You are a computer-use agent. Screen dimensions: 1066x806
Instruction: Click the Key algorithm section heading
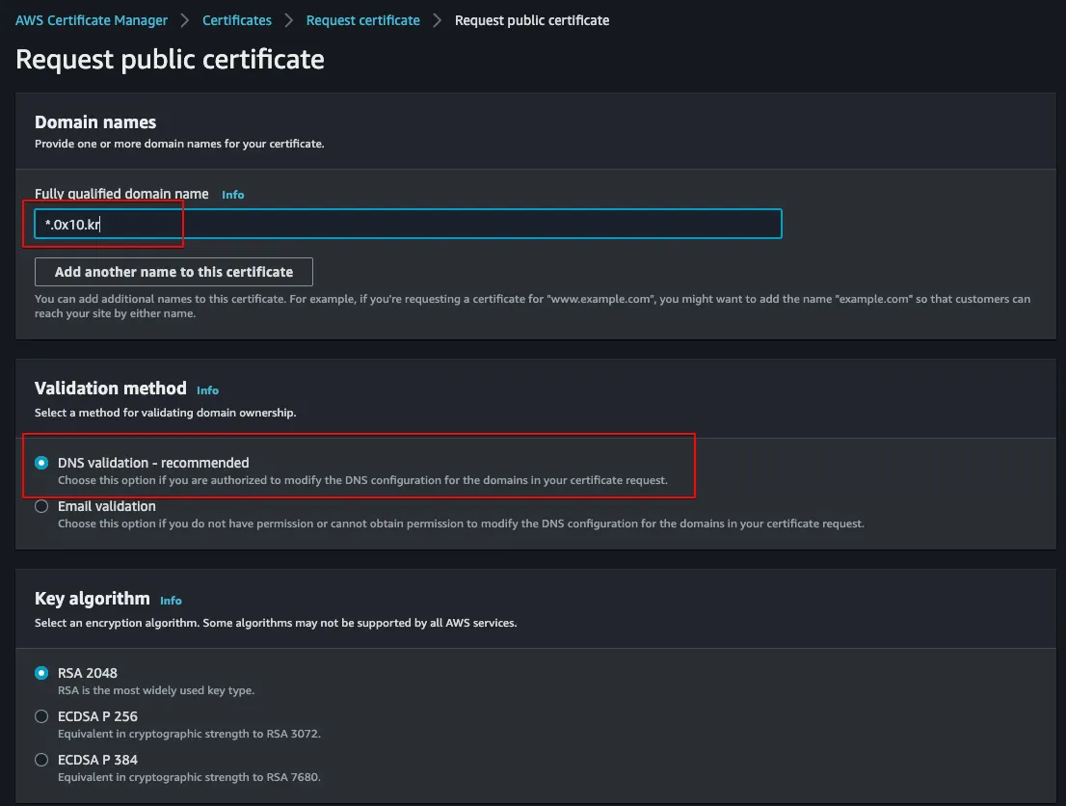(93, 599)
